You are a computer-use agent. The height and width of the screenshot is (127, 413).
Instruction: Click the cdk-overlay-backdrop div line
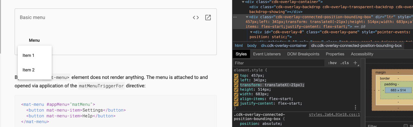point(331,9)
